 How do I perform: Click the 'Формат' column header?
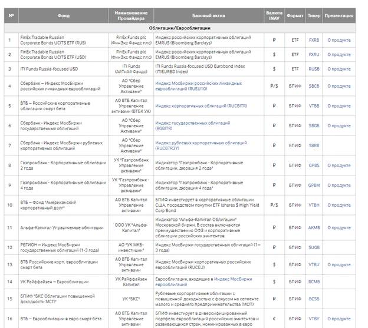pyautogui.click(x=295, y=16)
